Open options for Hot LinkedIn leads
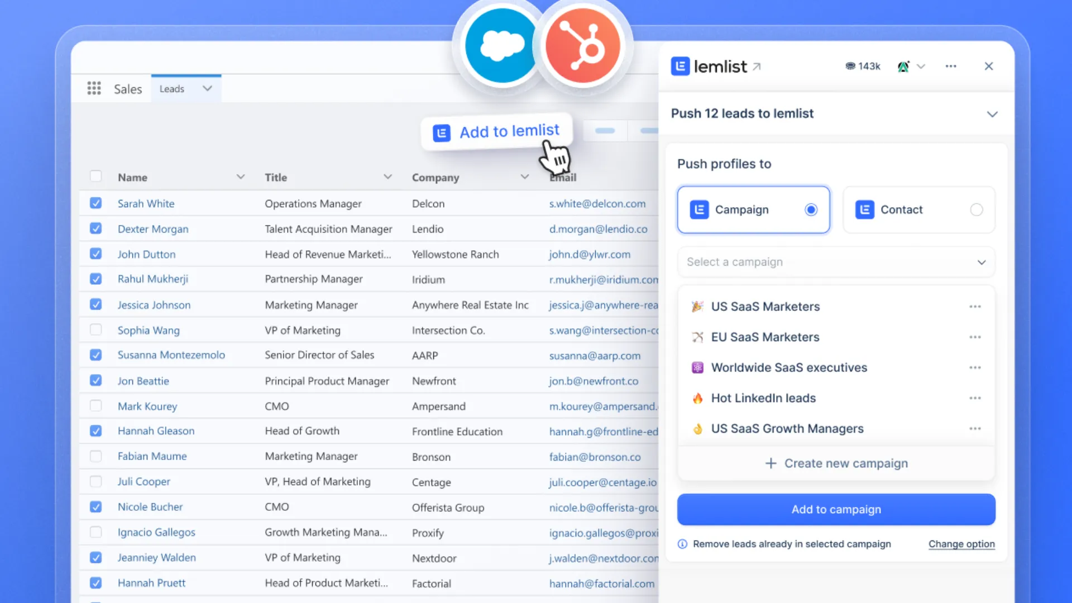Viewport: 1072px width, 603px height. click(x=975, y=398)
